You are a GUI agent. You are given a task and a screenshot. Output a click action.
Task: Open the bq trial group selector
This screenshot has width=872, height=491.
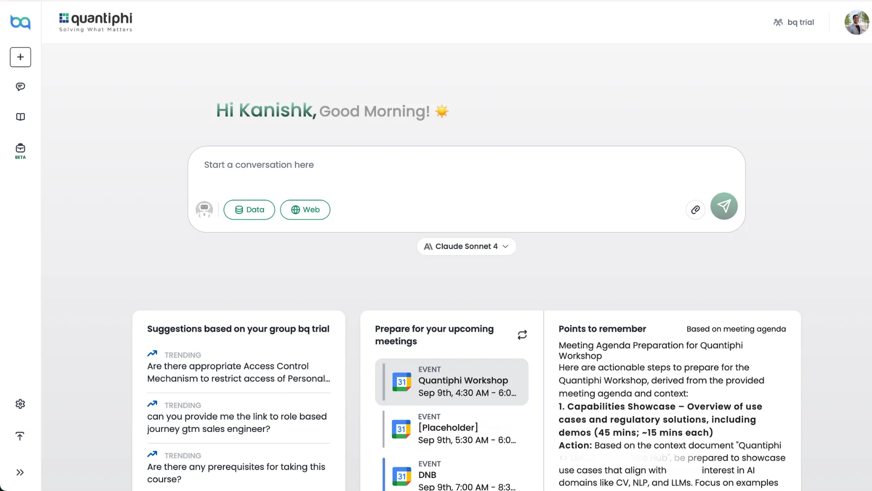pyautogui.click(x=794, y=22)
